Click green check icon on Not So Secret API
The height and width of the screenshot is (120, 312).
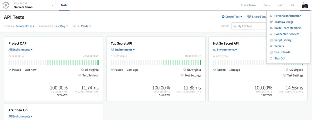pos(215,70)
